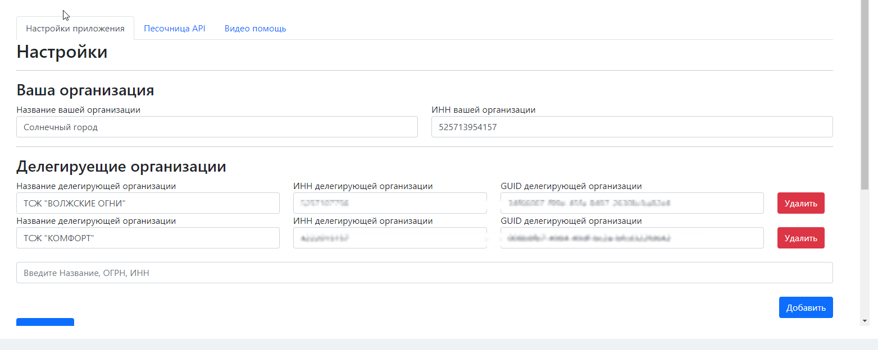Select the Настройки приложения tab
The height and width of the screenshot is (350, 878).
[75, 29]
